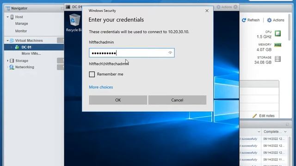This screenshot has height=166, width=296.
Task: Click the DC 01 VM icon
Action: pyautogui.click(x=17, y=47)
